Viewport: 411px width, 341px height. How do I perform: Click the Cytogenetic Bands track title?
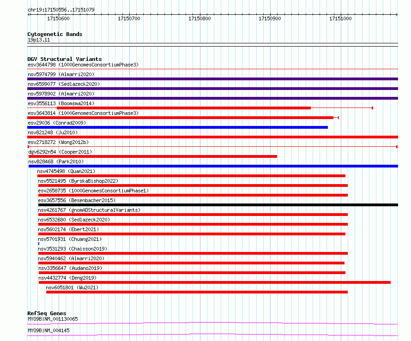[x=55, y=34]
